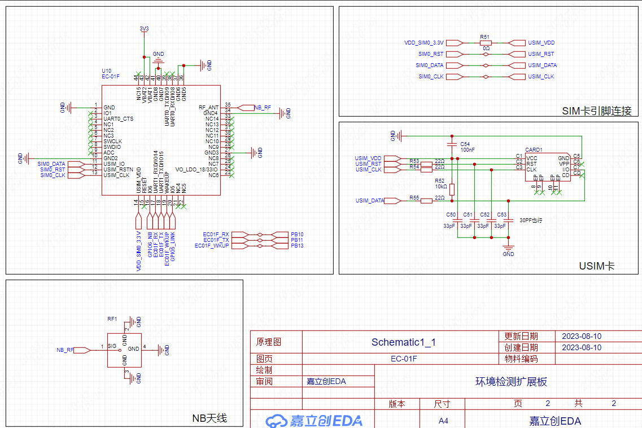Select the PB10 net port
642x428 pixels.
coord(279,234)
